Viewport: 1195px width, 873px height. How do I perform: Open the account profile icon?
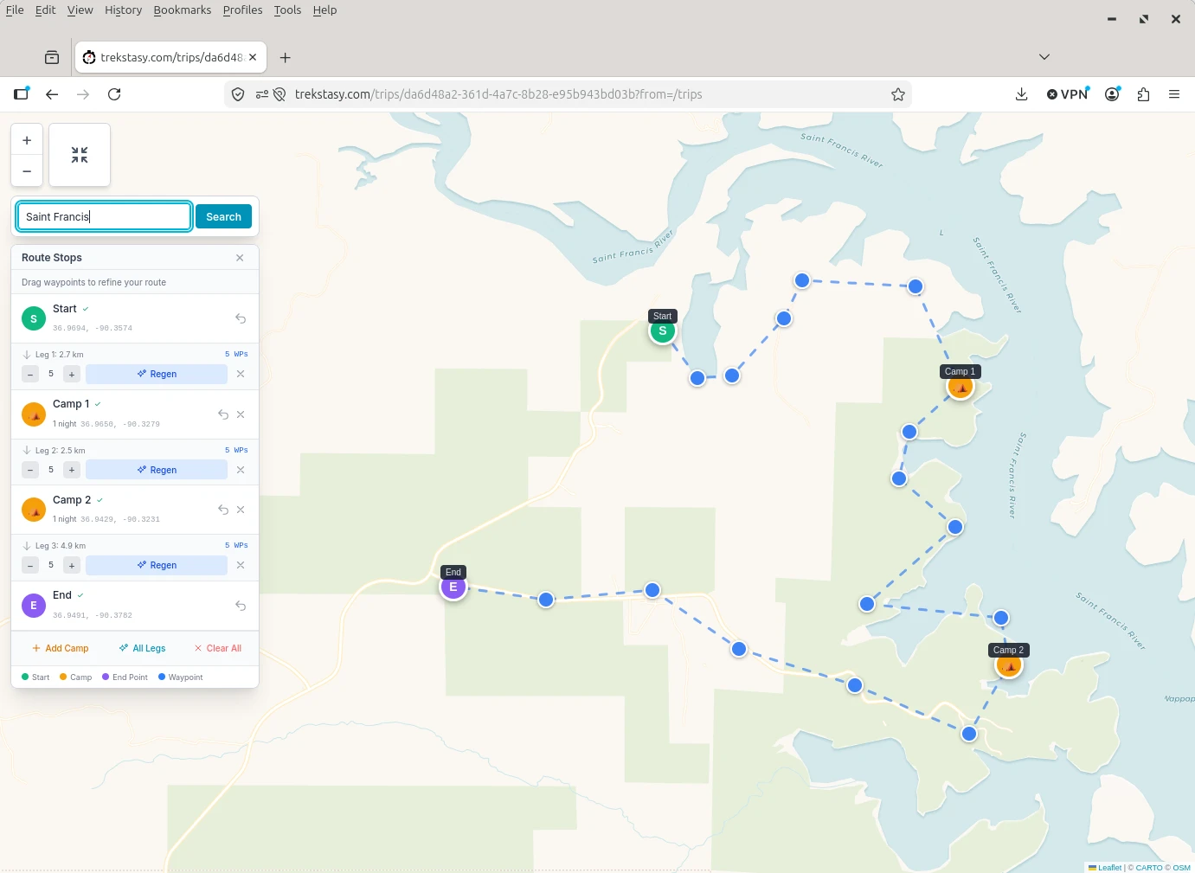(x=1113, y=94)
